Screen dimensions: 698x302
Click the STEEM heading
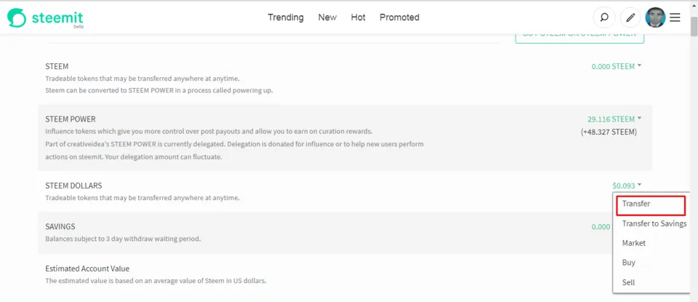(57, 66)
